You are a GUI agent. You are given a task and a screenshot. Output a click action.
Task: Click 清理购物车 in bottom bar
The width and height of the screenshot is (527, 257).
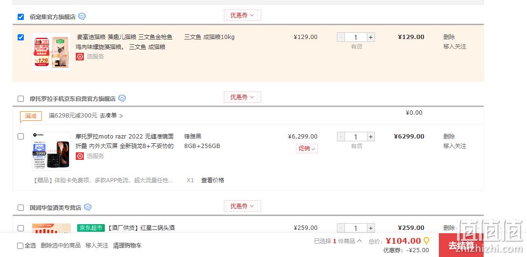(x=127, y=245)
